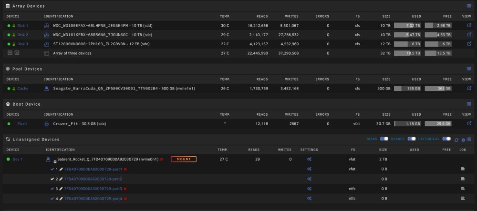Click the drive icon for WDC_WD100EFAX disk
Screen dimensions: 477x211
(47, 26)
